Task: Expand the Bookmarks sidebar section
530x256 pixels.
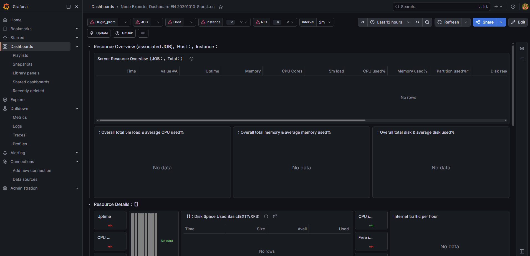Action: (77, 29)
